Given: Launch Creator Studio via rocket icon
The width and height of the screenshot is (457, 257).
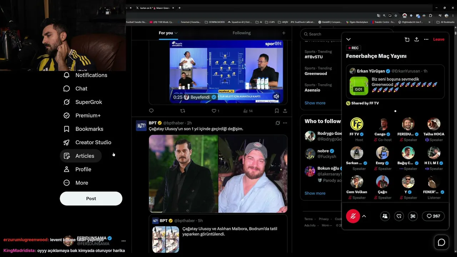Looking at the screenshot, I should [x=66, y=142].
